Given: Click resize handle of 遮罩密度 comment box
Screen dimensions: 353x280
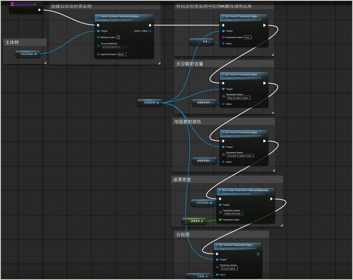Looking at the screenshot, I should pyautogui.click(x=281, y=225).
